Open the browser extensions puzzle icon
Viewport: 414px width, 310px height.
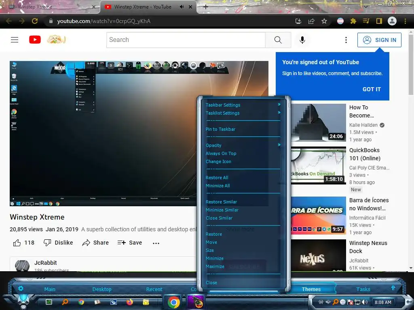pyautogui.click(x=353, y=21)
